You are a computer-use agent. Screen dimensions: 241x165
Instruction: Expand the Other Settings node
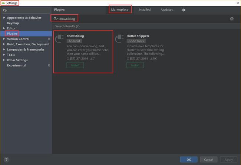click(4, 60)
